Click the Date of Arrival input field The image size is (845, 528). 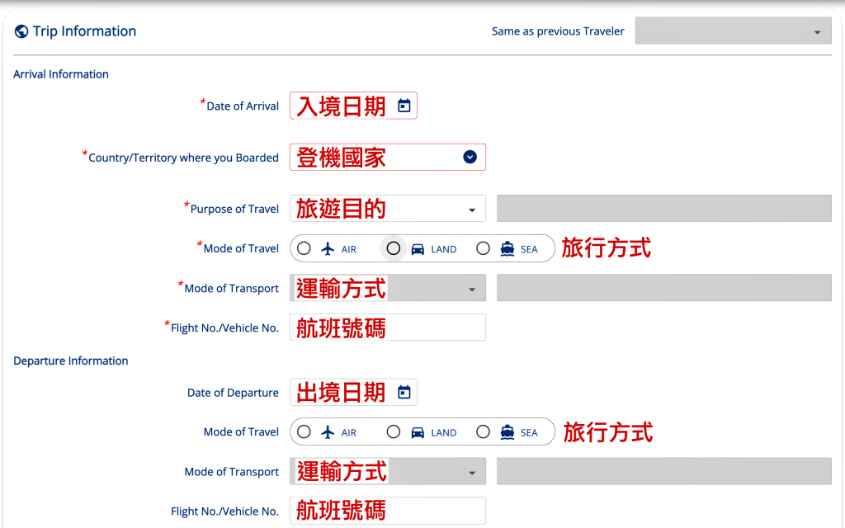point(353,106)
